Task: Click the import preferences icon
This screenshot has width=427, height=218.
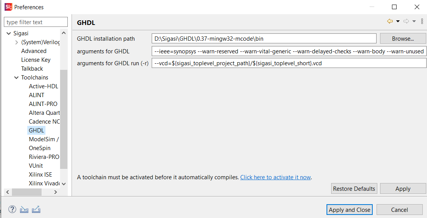Action: [x=24, y=209]
